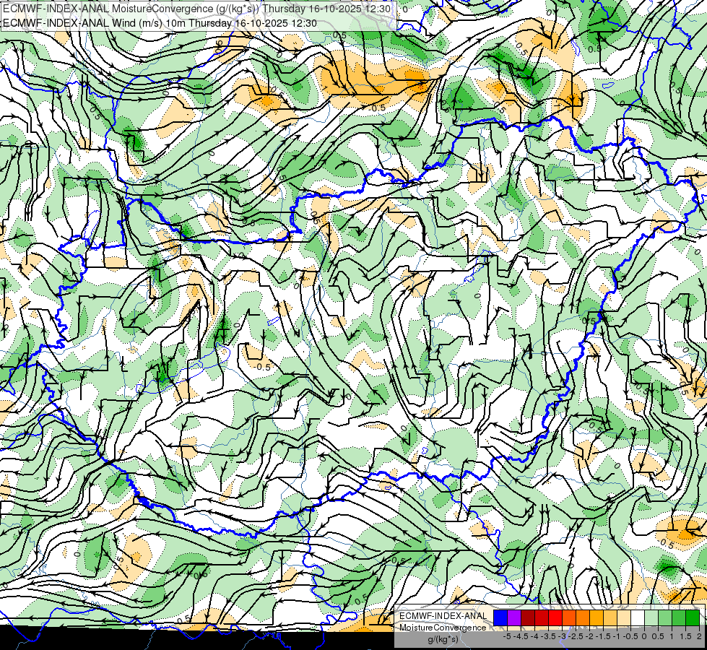
Task: Click the '1' value on legend scale
Action: 672,636
